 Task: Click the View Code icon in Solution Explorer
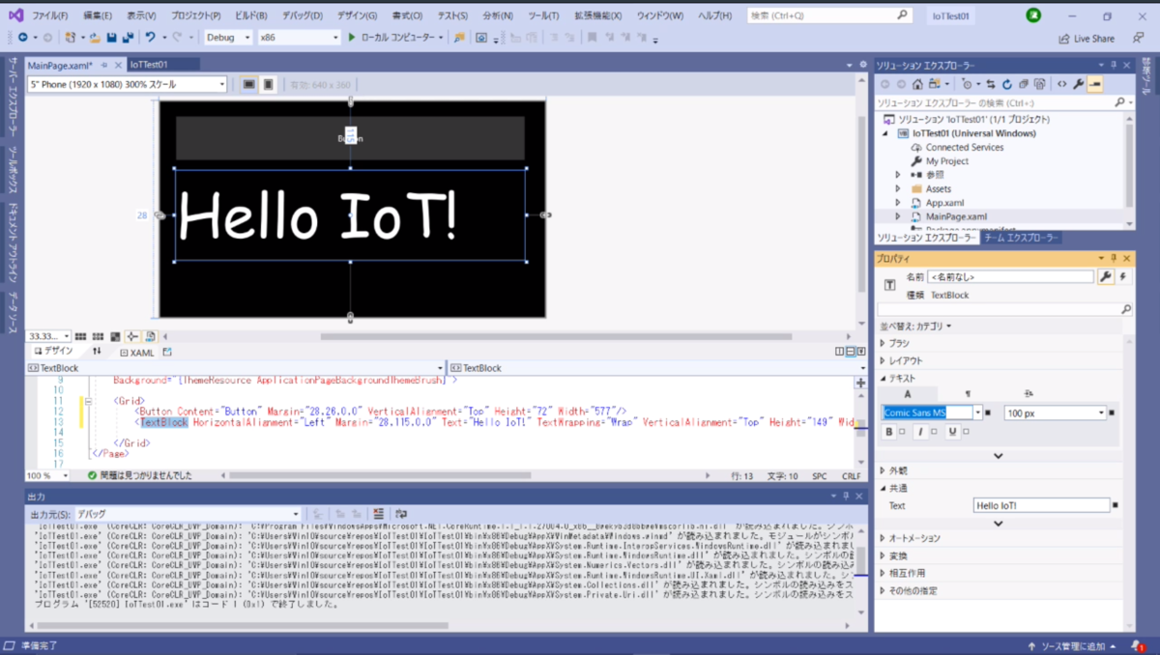click(x=1061, y=84)
